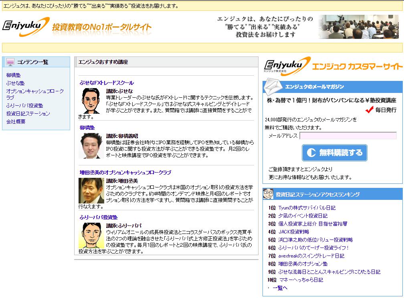Click the 講師:ぶせな instructor label
This screenshot has height=298, width=404.
[119, 91]
